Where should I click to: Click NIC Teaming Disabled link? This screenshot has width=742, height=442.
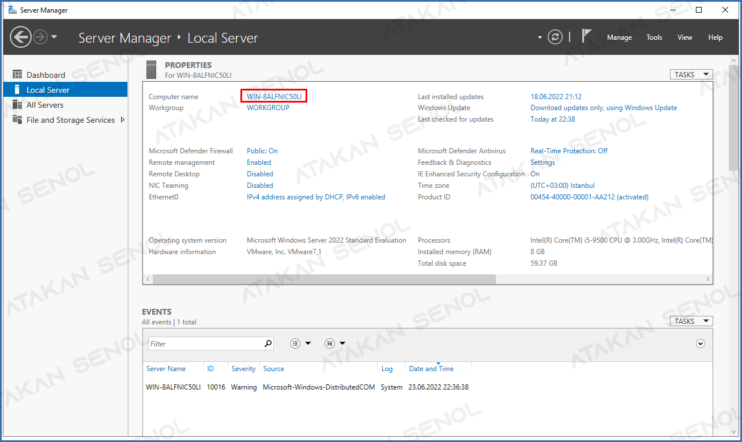pyautogui.click(x=260, y=186)
